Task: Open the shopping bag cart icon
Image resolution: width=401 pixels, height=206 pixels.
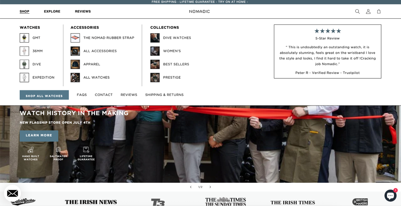Action: (379, 11)
